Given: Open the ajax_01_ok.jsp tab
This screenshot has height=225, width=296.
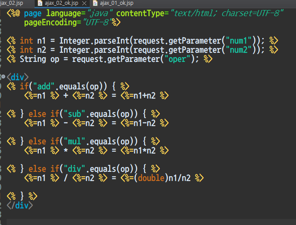Looking at the screenshot, I should pyautogui.click(x=116, y=3).
